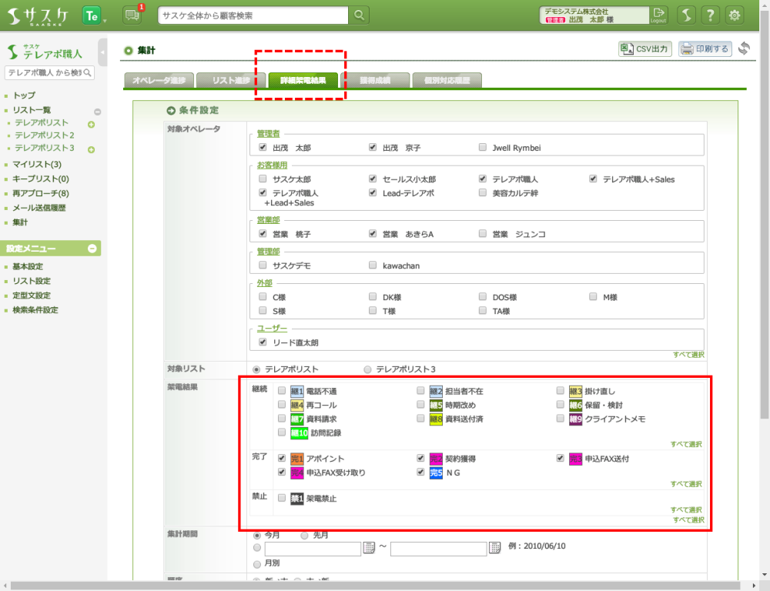Switch to the 獲得成績 tab
770x591 pixels.
(375, 80)
